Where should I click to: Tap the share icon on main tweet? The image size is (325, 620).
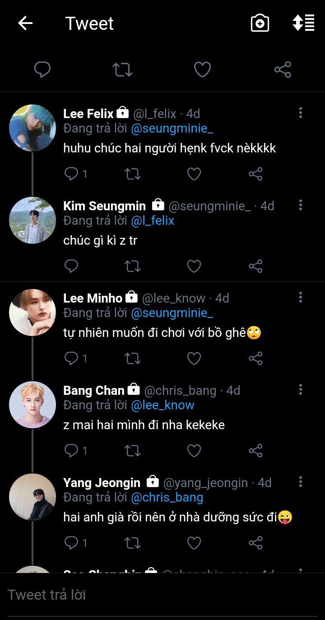point(283,70)
